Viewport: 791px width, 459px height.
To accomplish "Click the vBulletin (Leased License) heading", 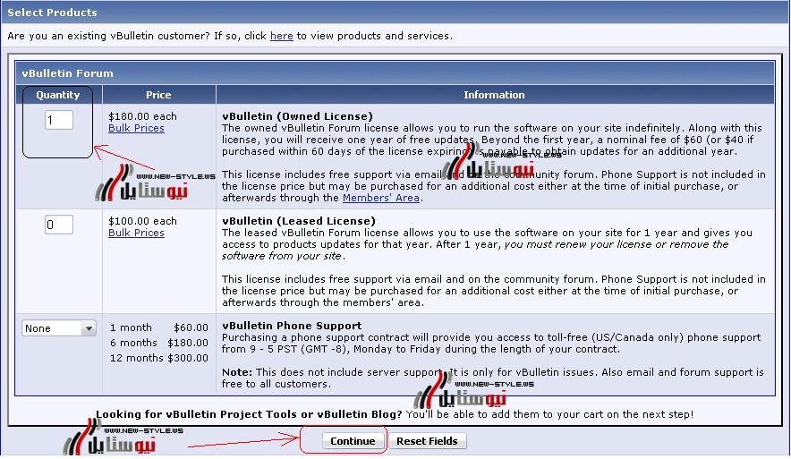I will (298, 221).
